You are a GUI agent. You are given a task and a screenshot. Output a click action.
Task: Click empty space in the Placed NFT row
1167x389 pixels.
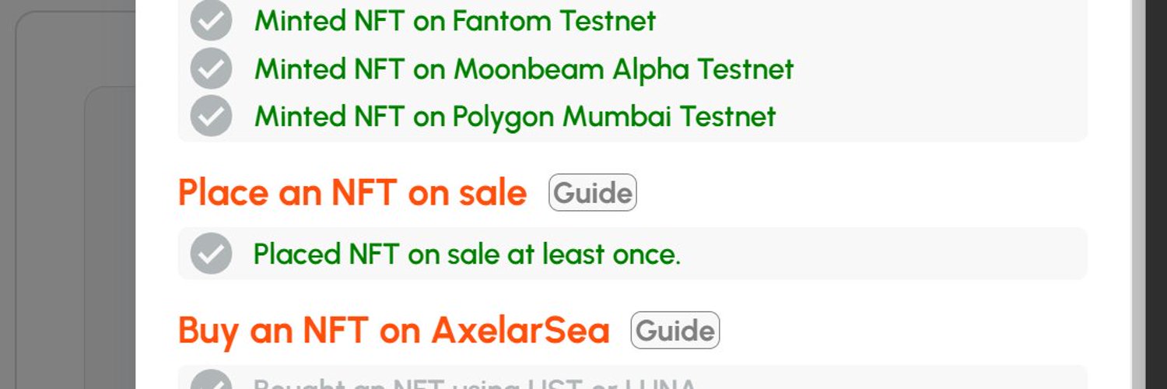click(x=879, y=254)
